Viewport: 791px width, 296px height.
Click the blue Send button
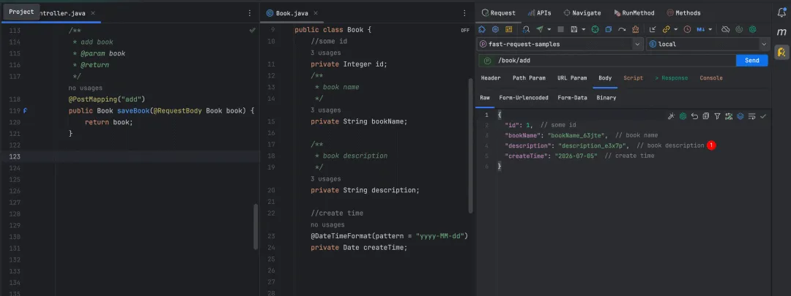[x=751, y=61]
